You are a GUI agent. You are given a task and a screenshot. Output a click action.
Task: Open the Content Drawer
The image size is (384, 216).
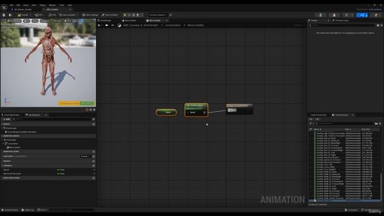[10, 210]
